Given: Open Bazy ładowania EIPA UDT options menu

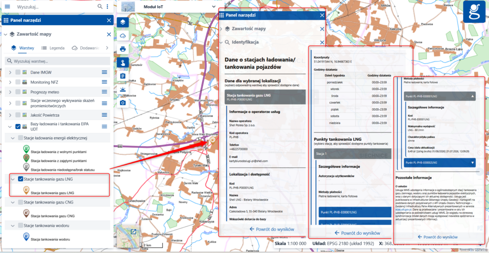Looking at the screenshot, I should (105, 126).
